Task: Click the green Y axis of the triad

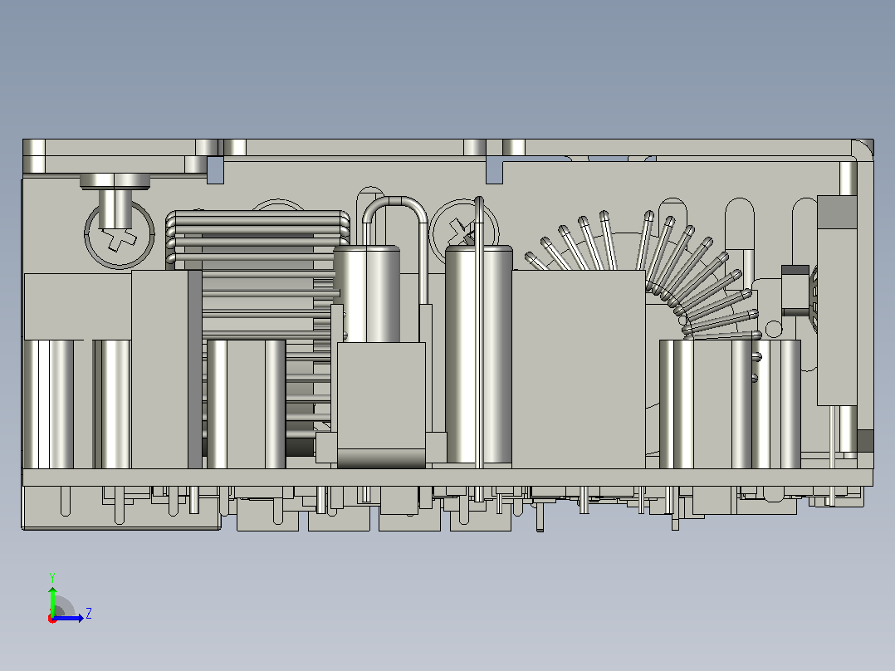Action: click(52, 600)
